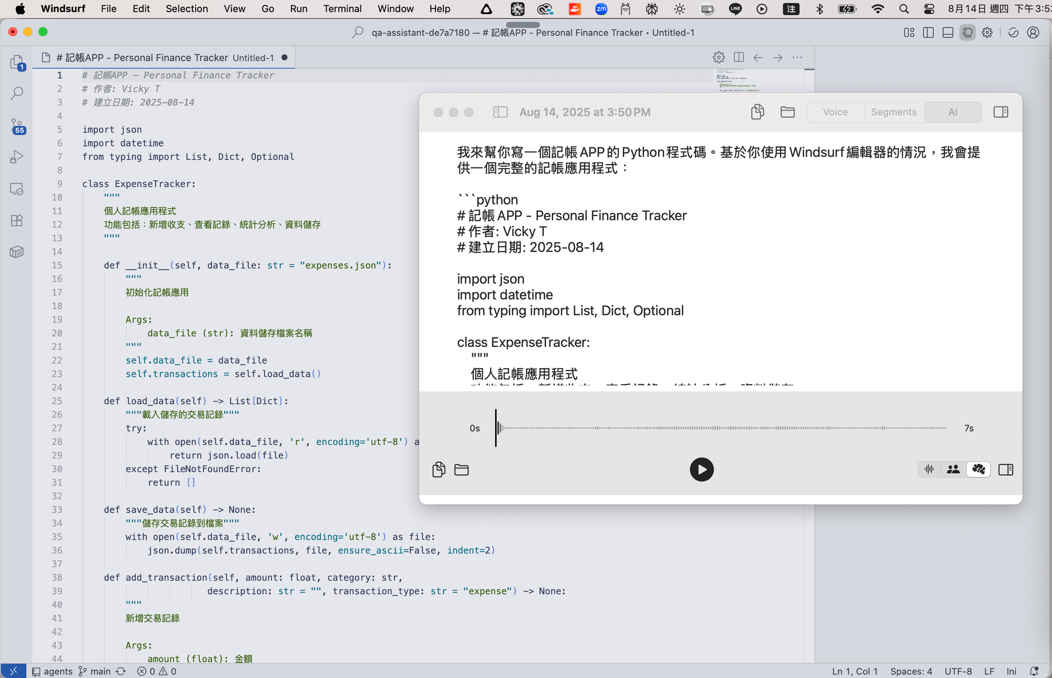Open problems indicator showing 0 errors
1052x678 pixels.
pos(157,671)
